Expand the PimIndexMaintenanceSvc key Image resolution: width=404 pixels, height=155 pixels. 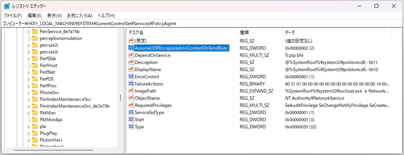pyautogui.click(x=28, y=99)
